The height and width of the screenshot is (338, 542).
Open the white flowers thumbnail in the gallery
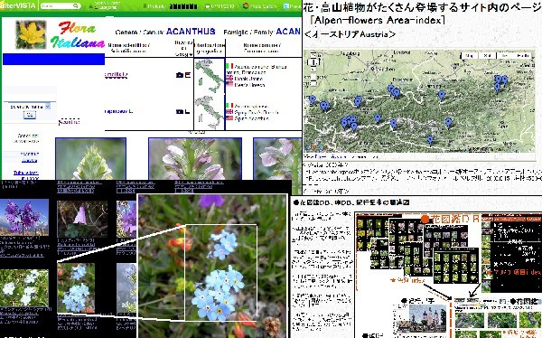pyautogui.click(x=24, y=287)
